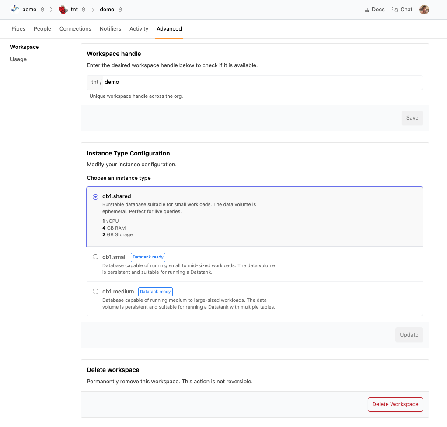This screenshot has width=447, height=427.
Task: Go to the Connections tab
Action: click(75, 29)
